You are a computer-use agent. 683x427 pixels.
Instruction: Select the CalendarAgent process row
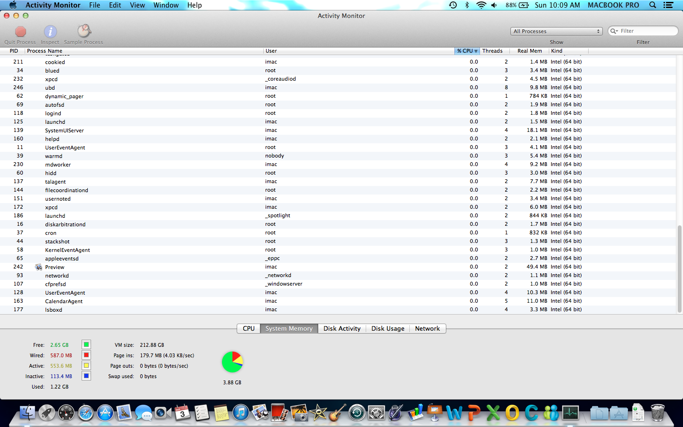click(x=338, y=301)
